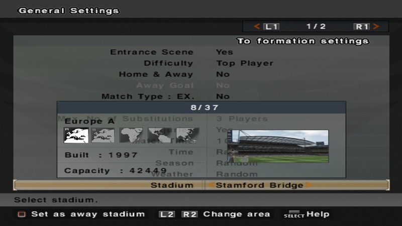Choose the Africa region map icon
This screenshot has height=226, width=402.
coord(131,135)
